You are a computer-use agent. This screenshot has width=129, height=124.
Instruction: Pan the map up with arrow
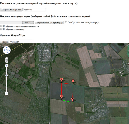click(x=7, y=48)
